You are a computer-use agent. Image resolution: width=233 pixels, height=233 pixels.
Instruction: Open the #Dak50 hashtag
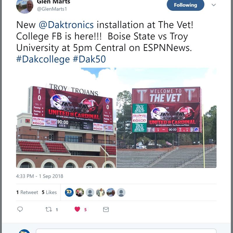tap(89, 59)
